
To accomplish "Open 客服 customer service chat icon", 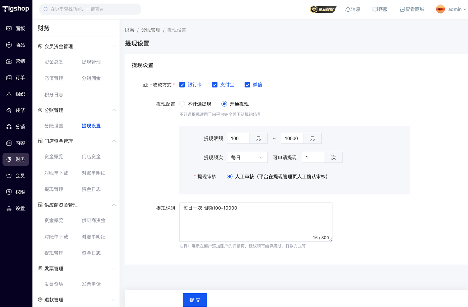I will click(375, 9).
